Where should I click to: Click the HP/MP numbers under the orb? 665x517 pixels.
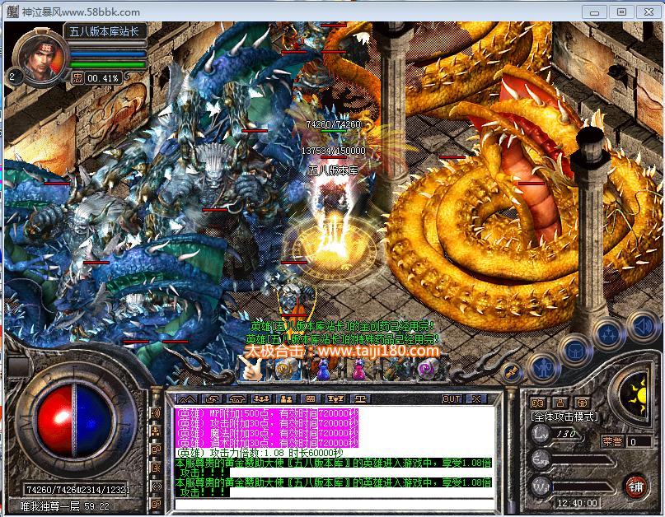coord(78,490)
